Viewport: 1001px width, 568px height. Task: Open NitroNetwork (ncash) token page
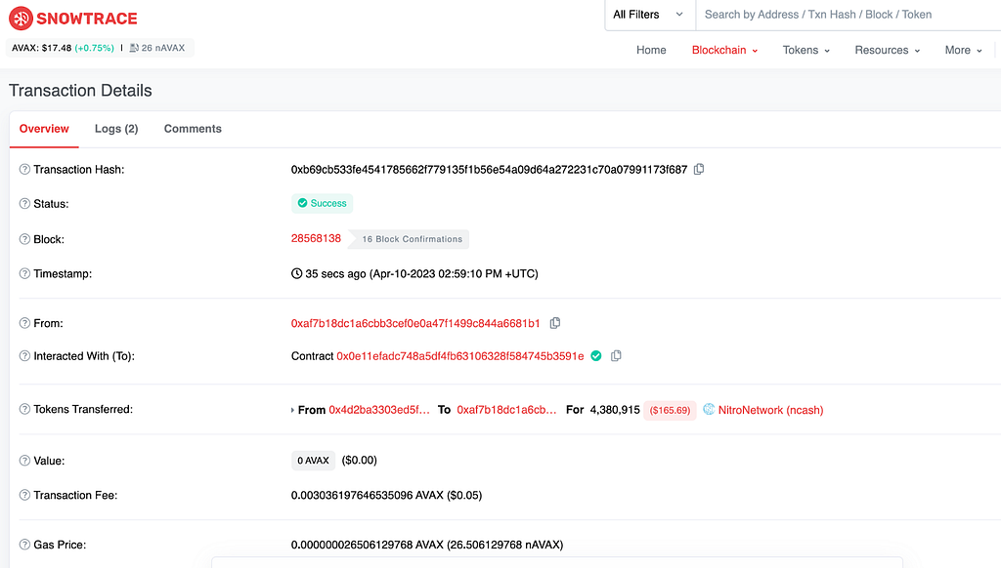[x=770, y=410]
